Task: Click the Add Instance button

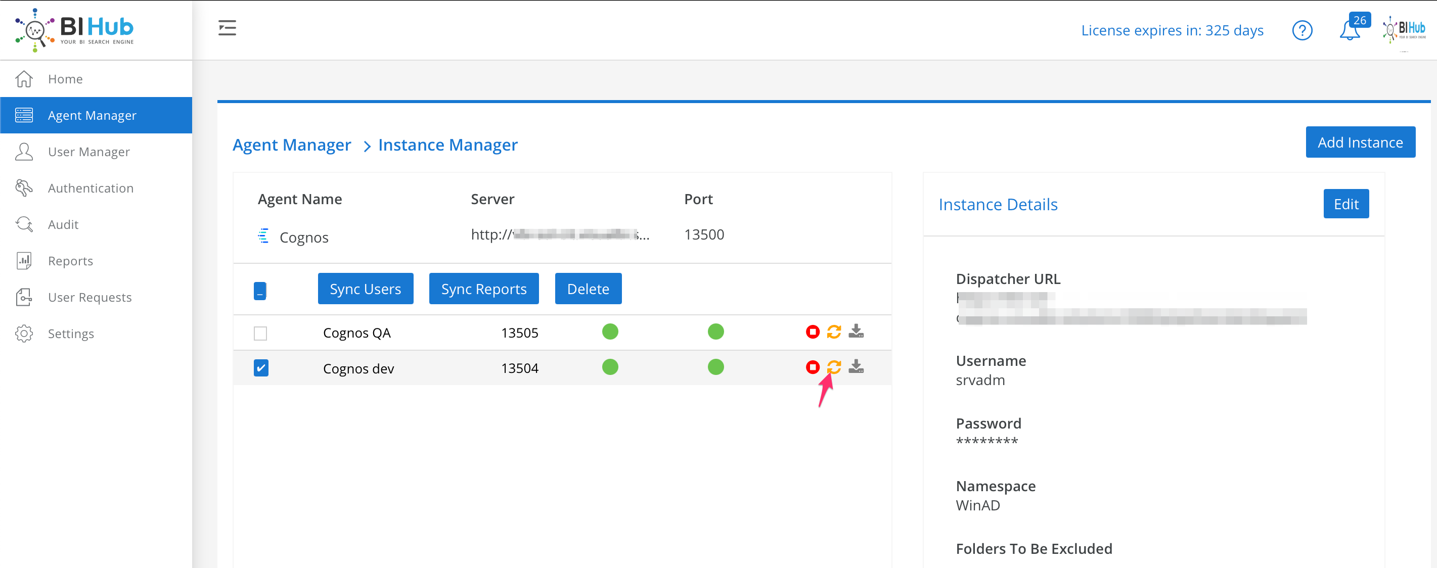Action: click(1360, 142)
